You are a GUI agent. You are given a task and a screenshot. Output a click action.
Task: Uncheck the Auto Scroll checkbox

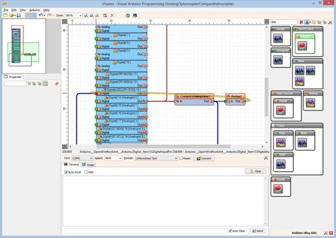[66, 172]
